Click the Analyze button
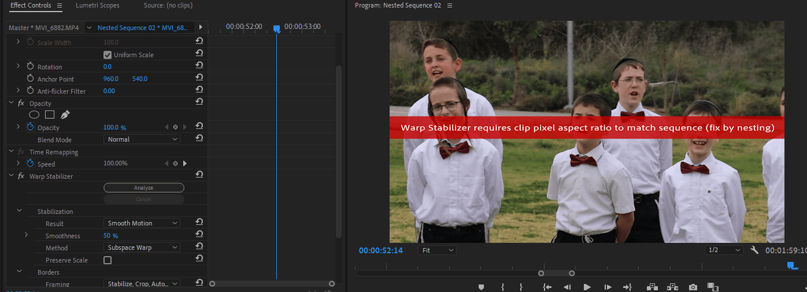Screen dimensions: 807x292 pos(144,187)
